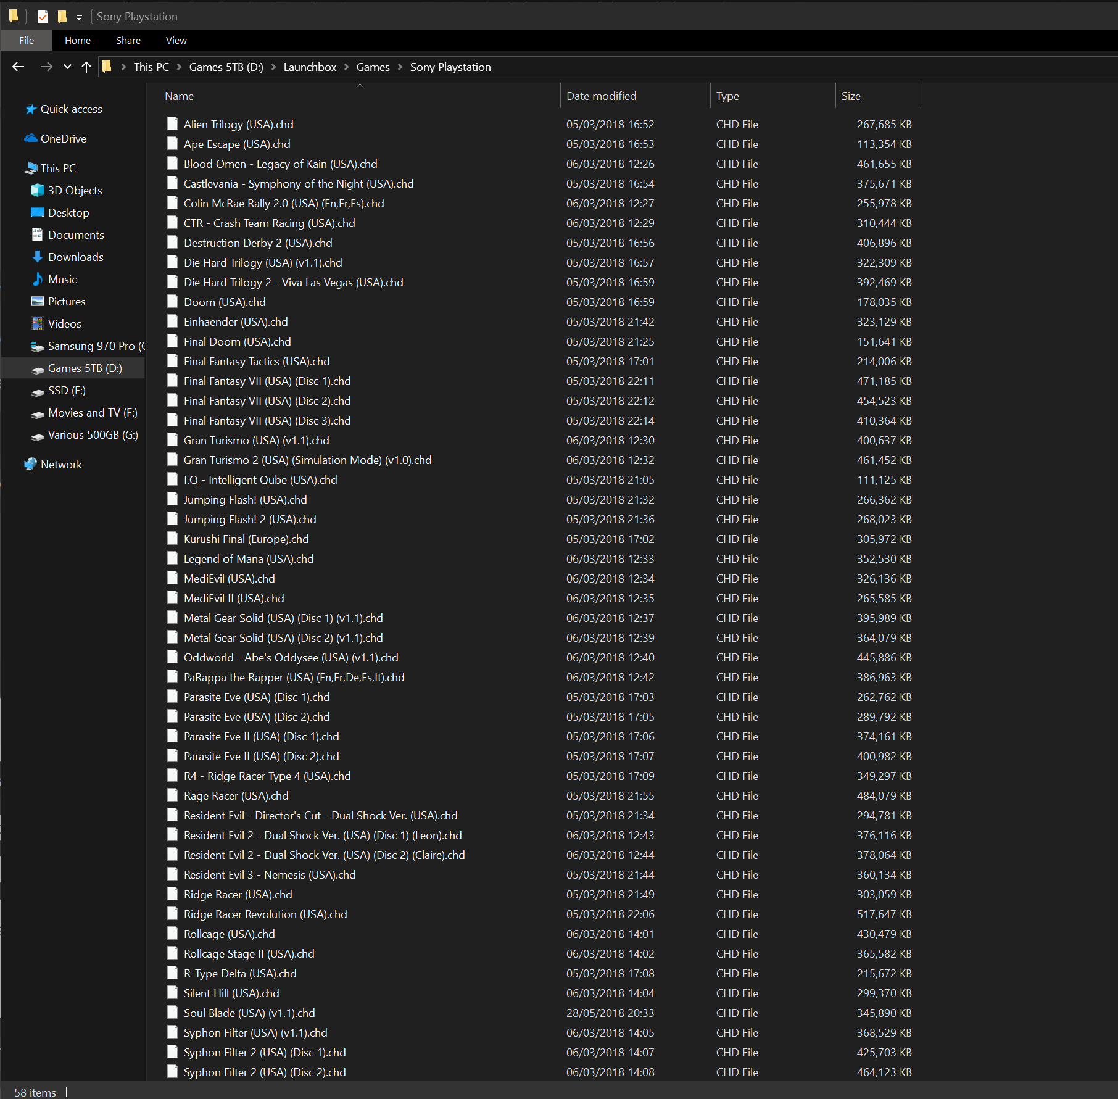Go up one folder level
This screenshot has width=1118, height=1099.
[86, 67]
